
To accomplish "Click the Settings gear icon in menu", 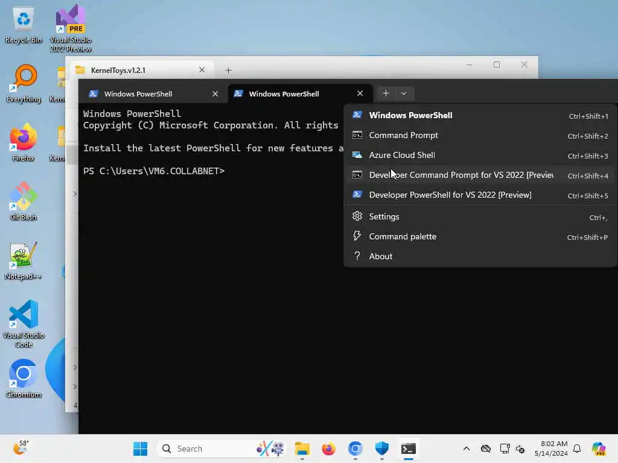I will point(357,216).
